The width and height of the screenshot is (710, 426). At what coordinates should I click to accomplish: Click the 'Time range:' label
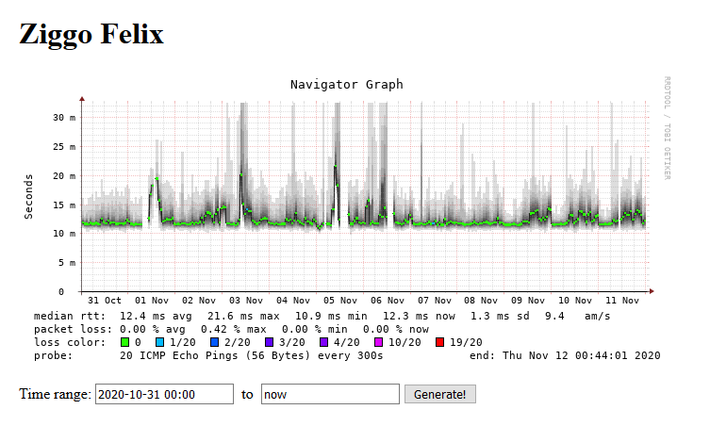56,394
